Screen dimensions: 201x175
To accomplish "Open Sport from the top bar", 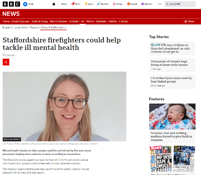I will [x=89, y=4].
